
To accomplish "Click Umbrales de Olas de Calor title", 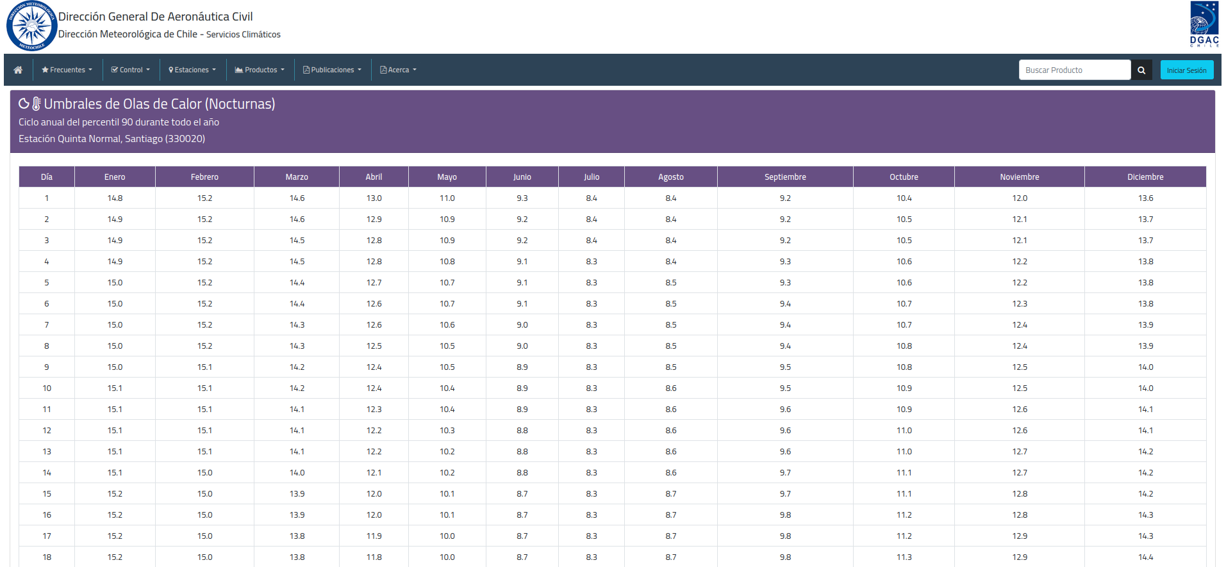I will click(x=160, y=104).
